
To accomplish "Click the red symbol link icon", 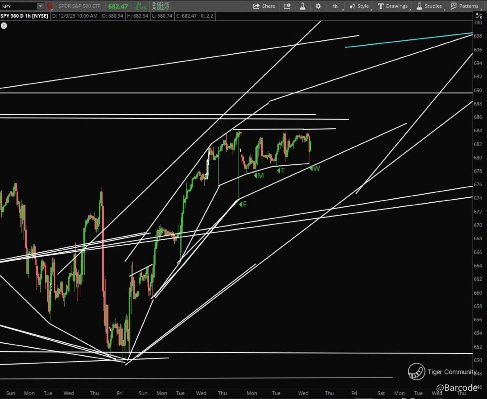I will tap(49, 6).
